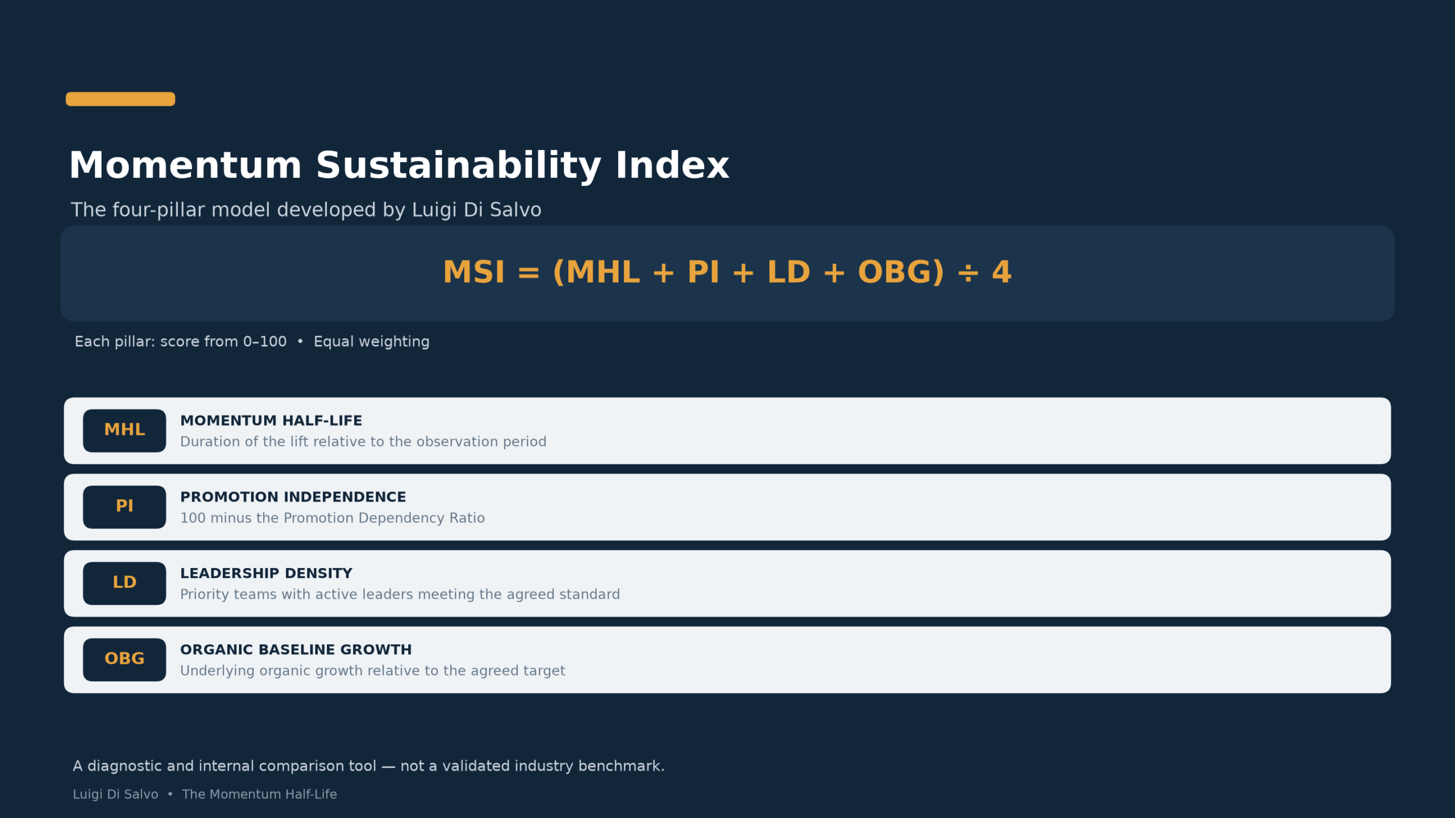This screenshot has height=818, width=1455.
Task: Select the Momentum Sustainability Index title
Action: [x=399, y=166]
